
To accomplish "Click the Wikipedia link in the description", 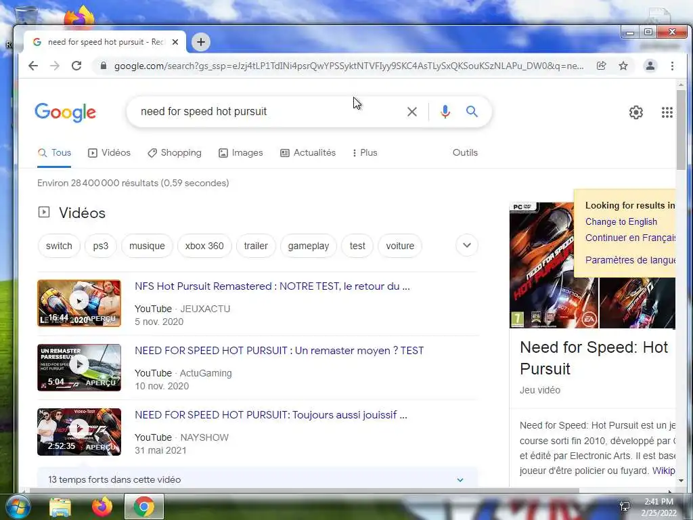I will 663,471.
